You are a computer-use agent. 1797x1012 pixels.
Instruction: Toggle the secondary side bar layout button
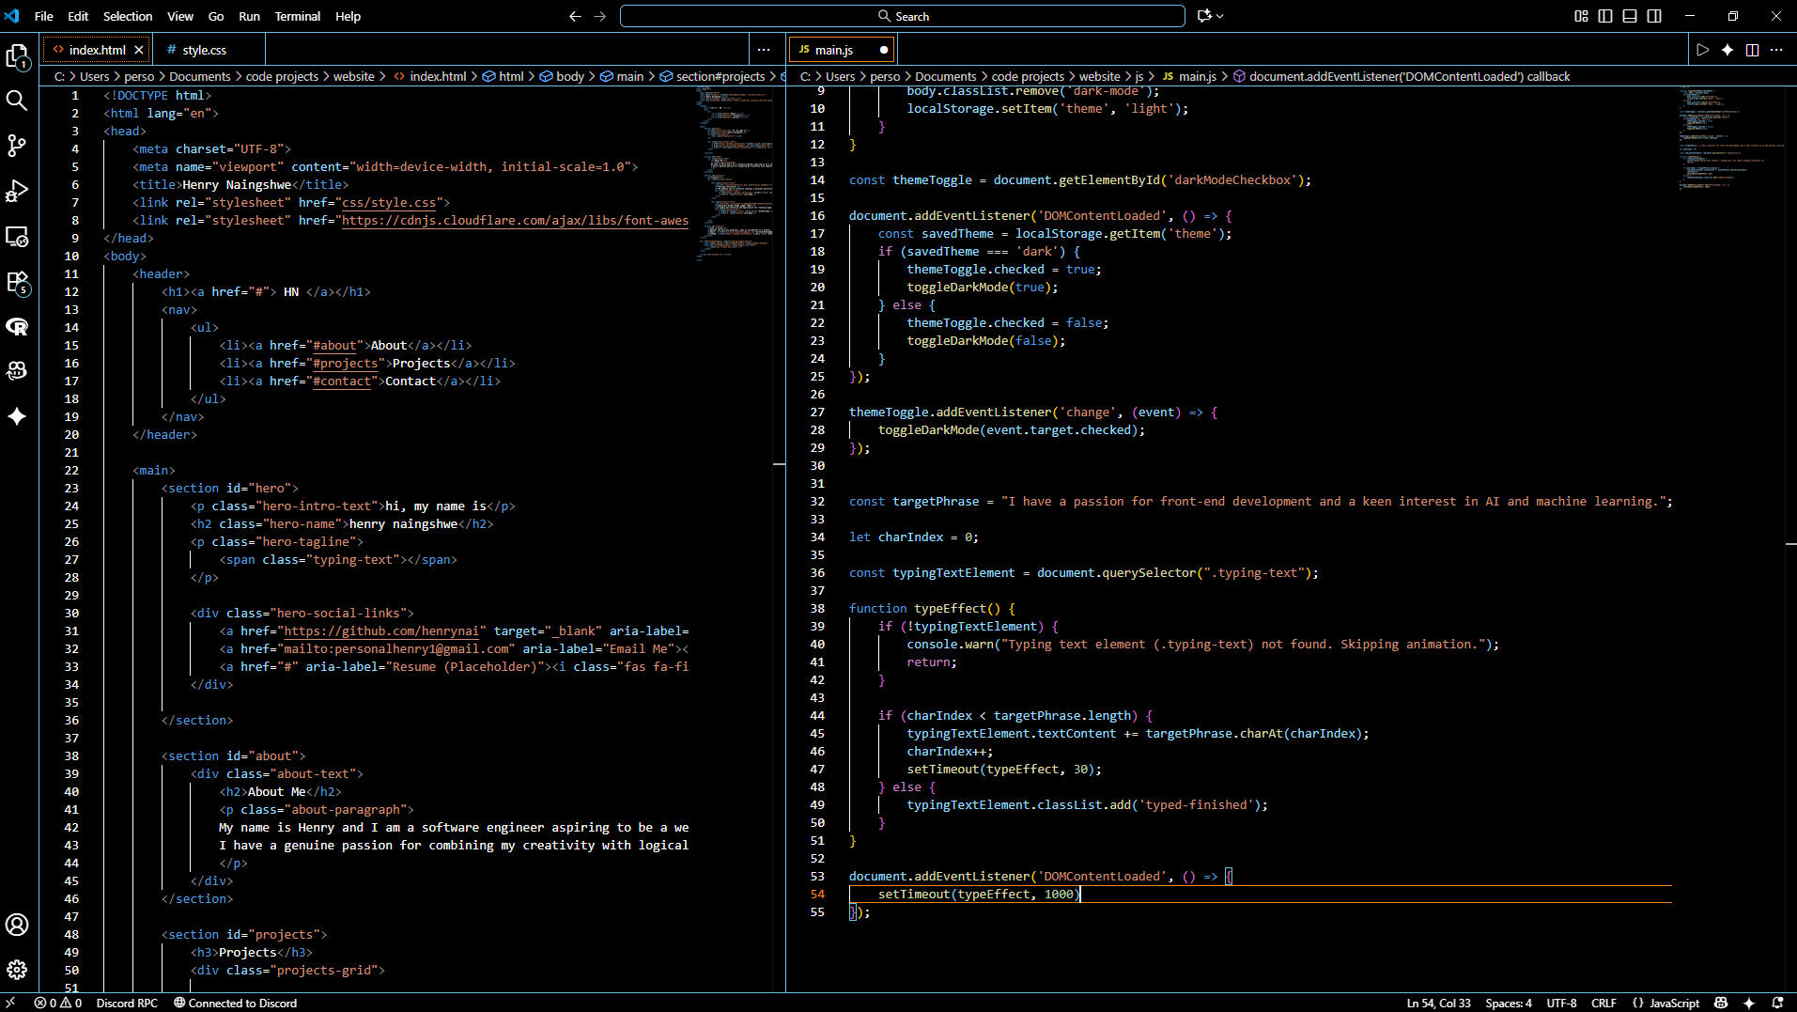[1654, 16]
